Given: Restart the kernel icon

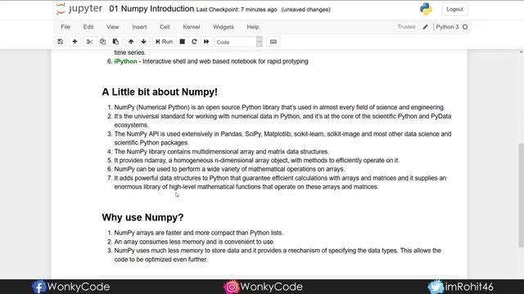Looking at the screenshot, I should coord(194,42).
